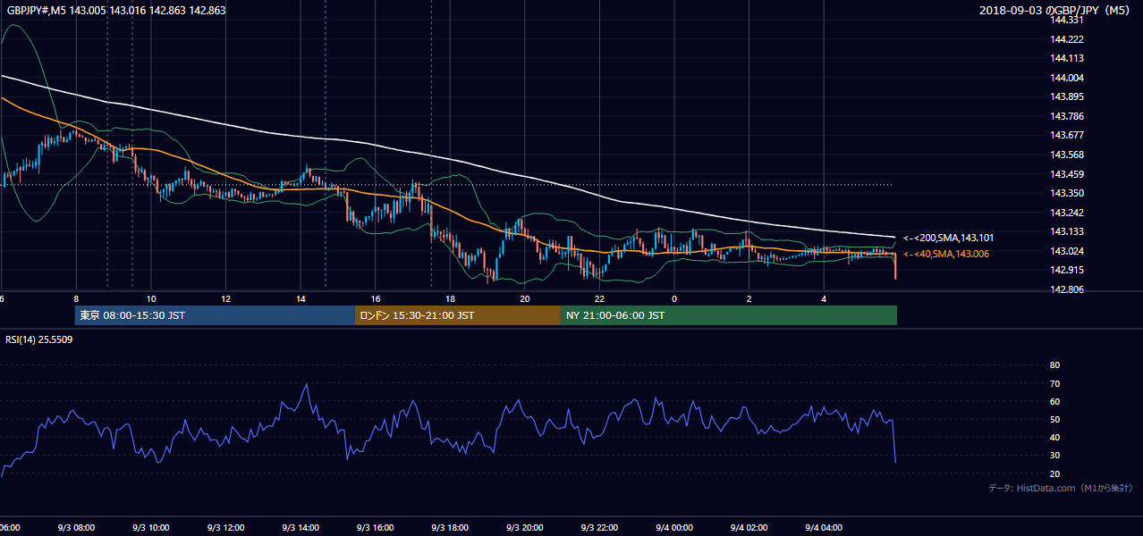Click the NY 21:00-06:00 JST session bar

tap(729, 315)
